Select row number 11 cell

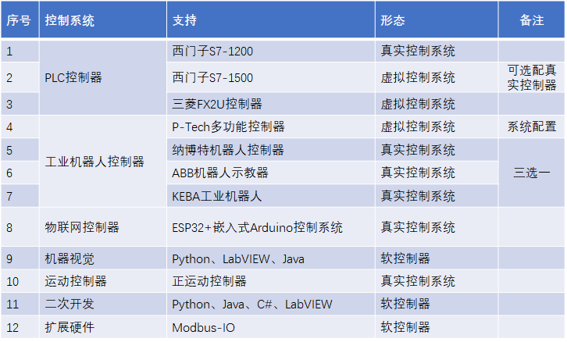tap(20, 304)
